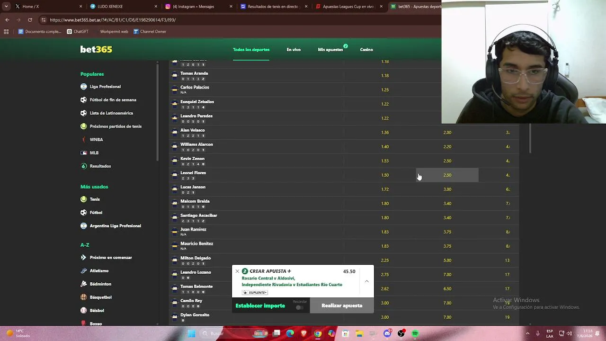Switch to the Instagram Mensajes browser tab
Screen dimensions: 606x341
[x=198, y=7]
